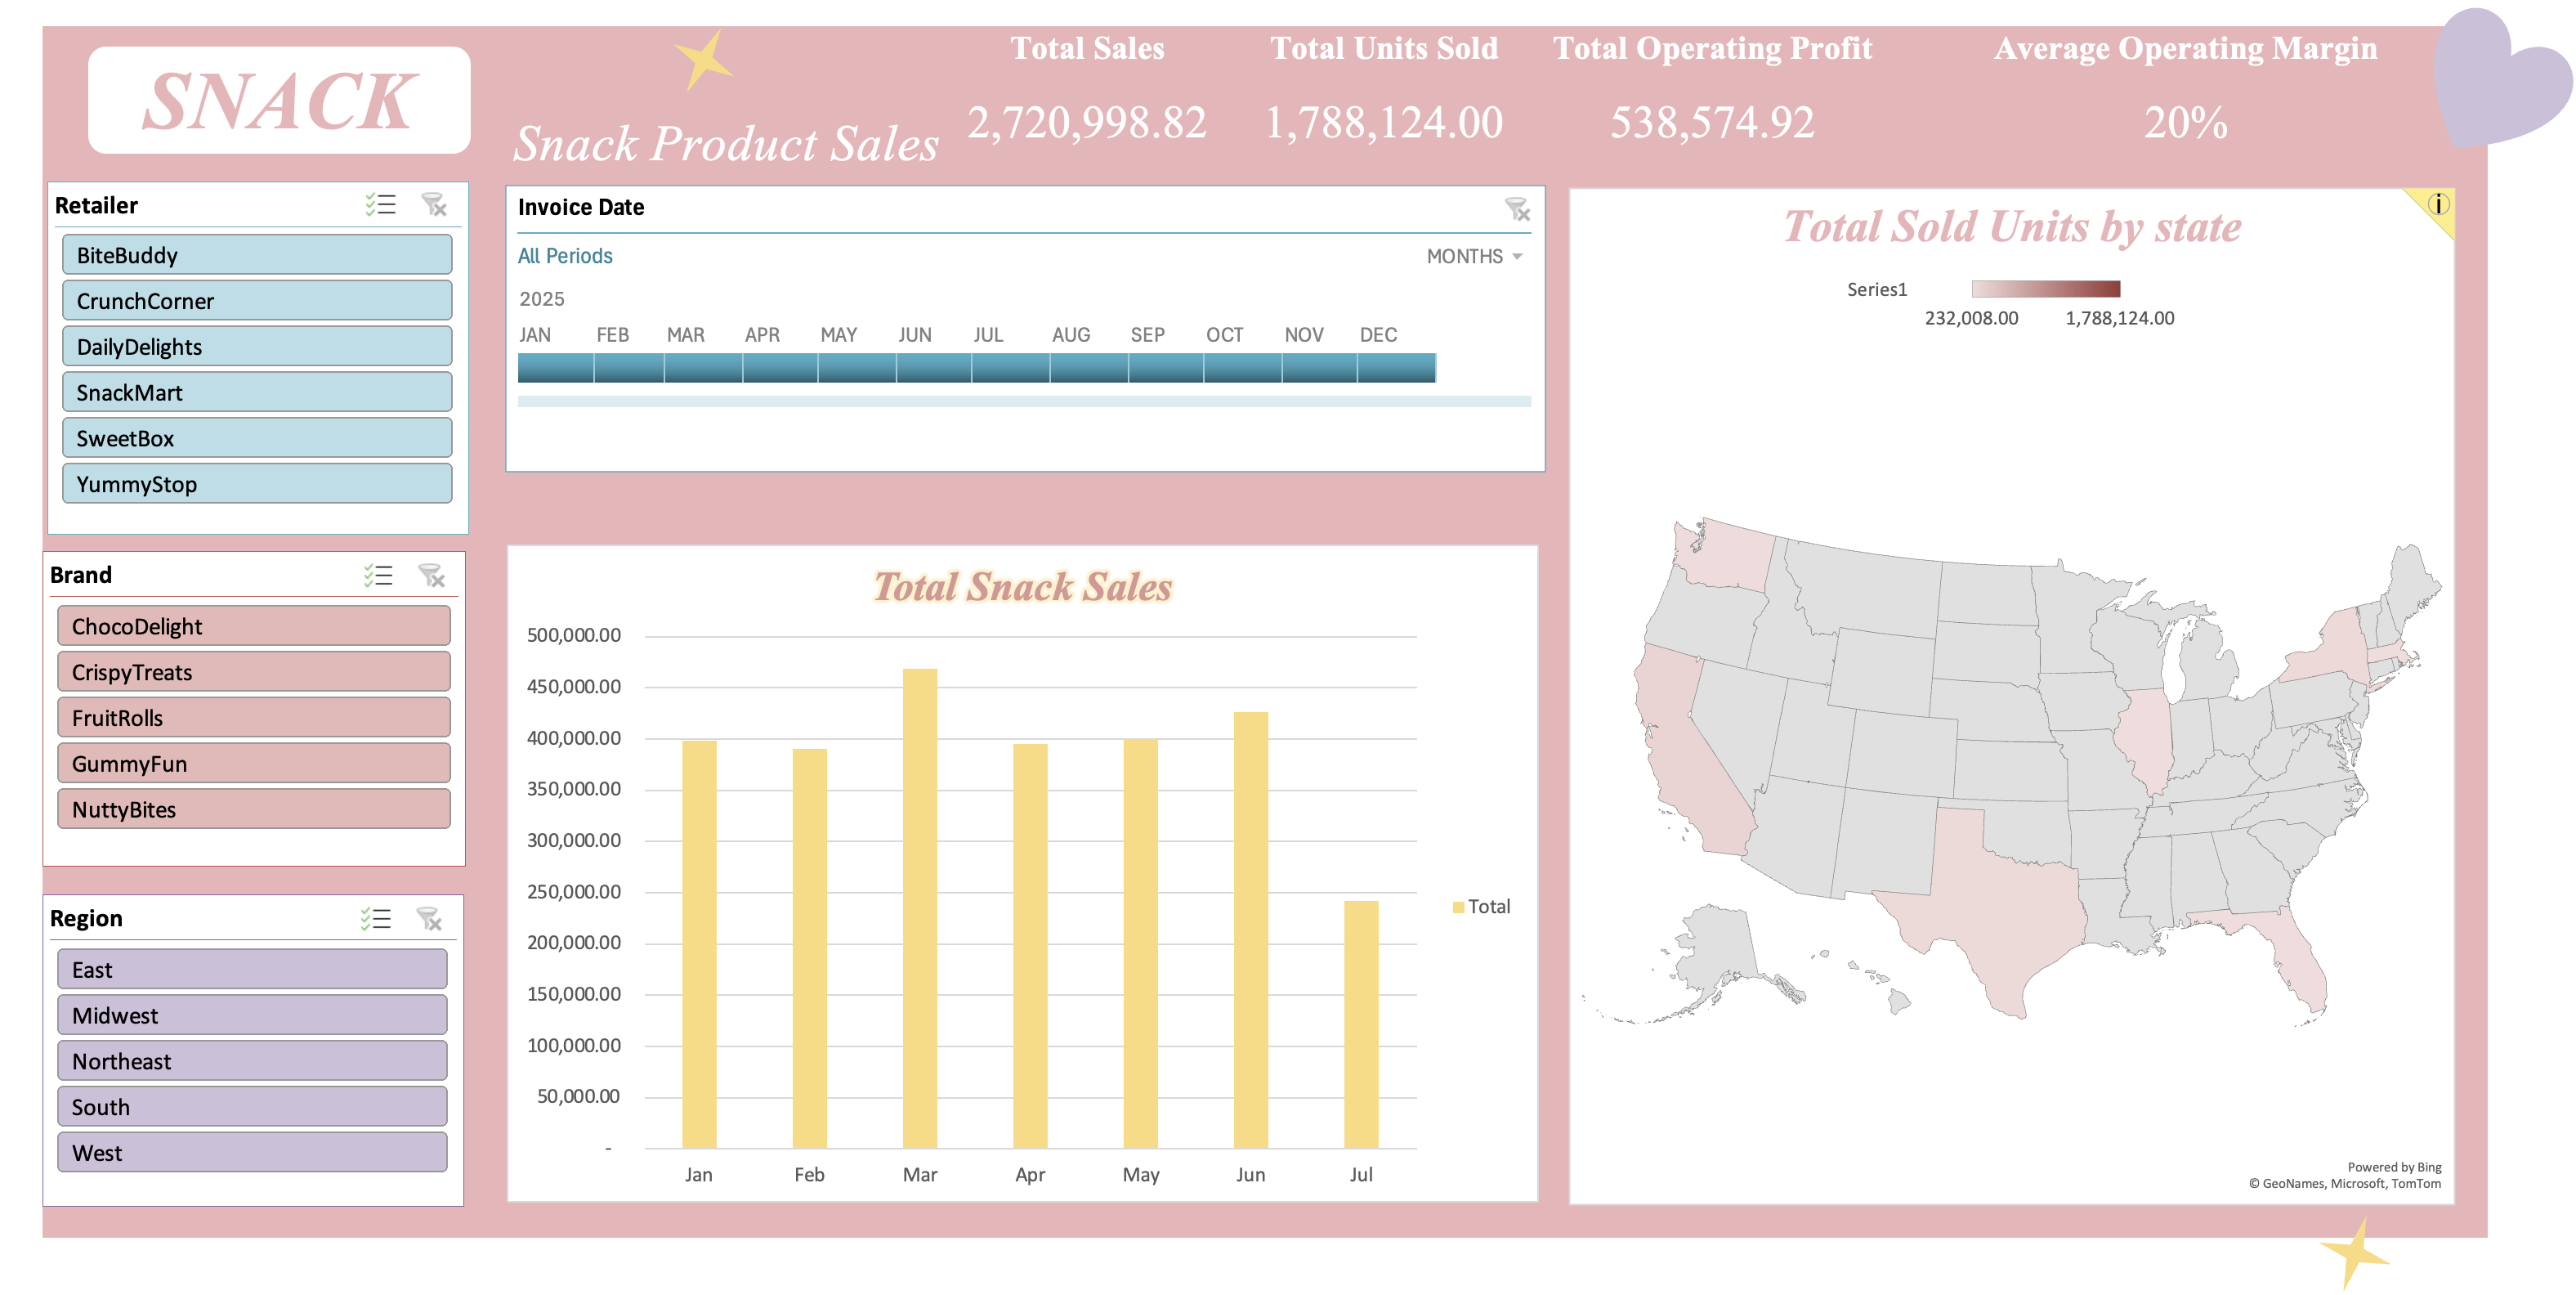Screen dimensions: 2576x1295
Task: Clear the Brand slicer filter
Action: [x=431, y=575]
